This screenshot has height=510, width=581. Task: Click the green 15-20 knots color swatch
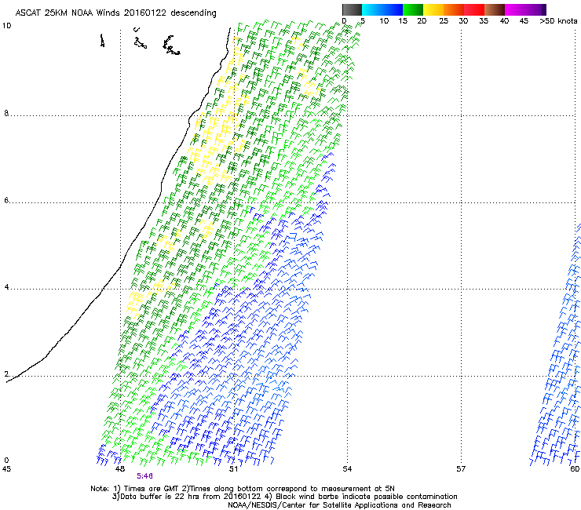pyautogui.click(x=413, y=9)
